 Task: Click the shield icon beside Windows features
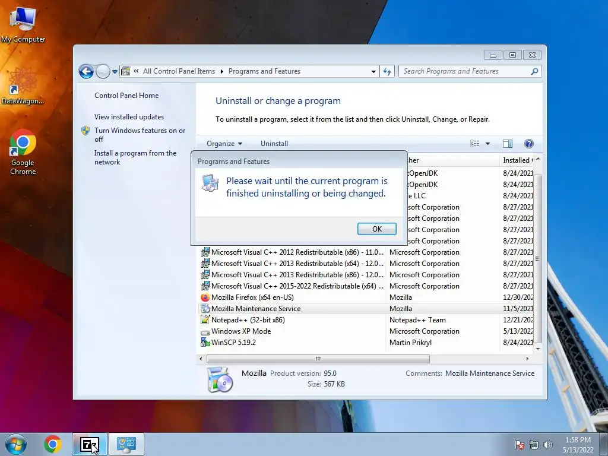pyautogui.click(x=85, y=131)
